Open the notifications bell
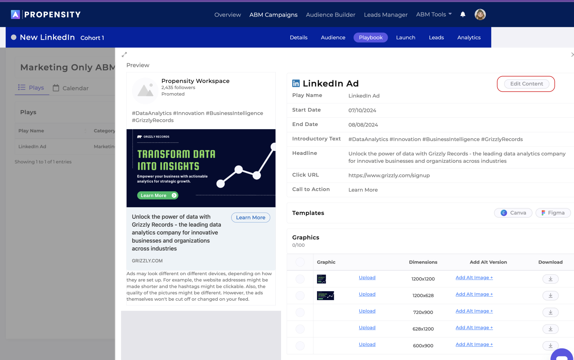This screenshot has height=360, width=574. 463,14
